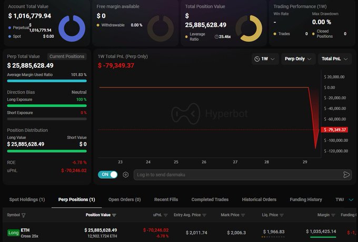
Task: Click the Short Exposure gray bar
Action: pos(47,119)
